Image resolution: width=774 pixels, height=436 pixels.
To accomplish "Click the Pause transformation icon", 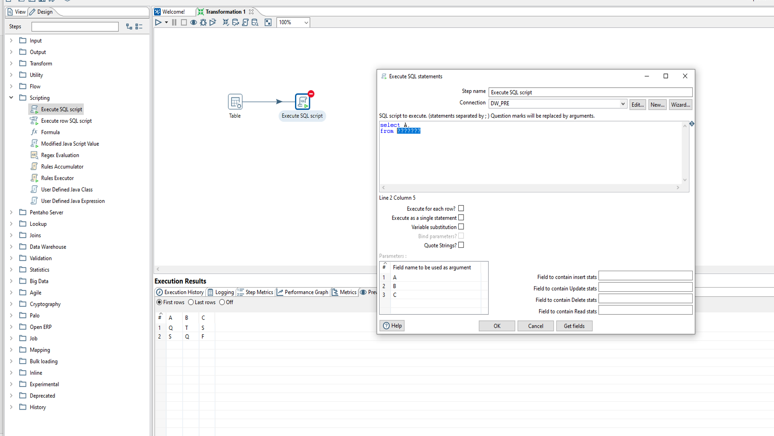I will (x=174, y=23).
